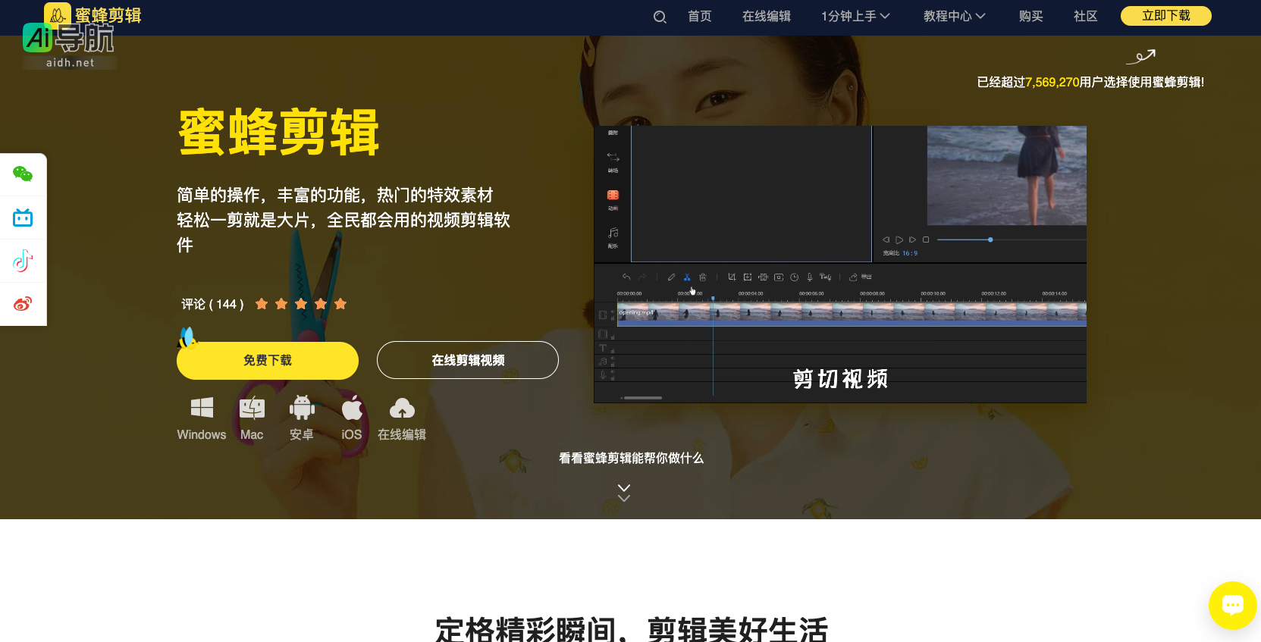Click the cloud 在线编辑 icon
This screenshot has width=1261, height=642.
(402, 409)
